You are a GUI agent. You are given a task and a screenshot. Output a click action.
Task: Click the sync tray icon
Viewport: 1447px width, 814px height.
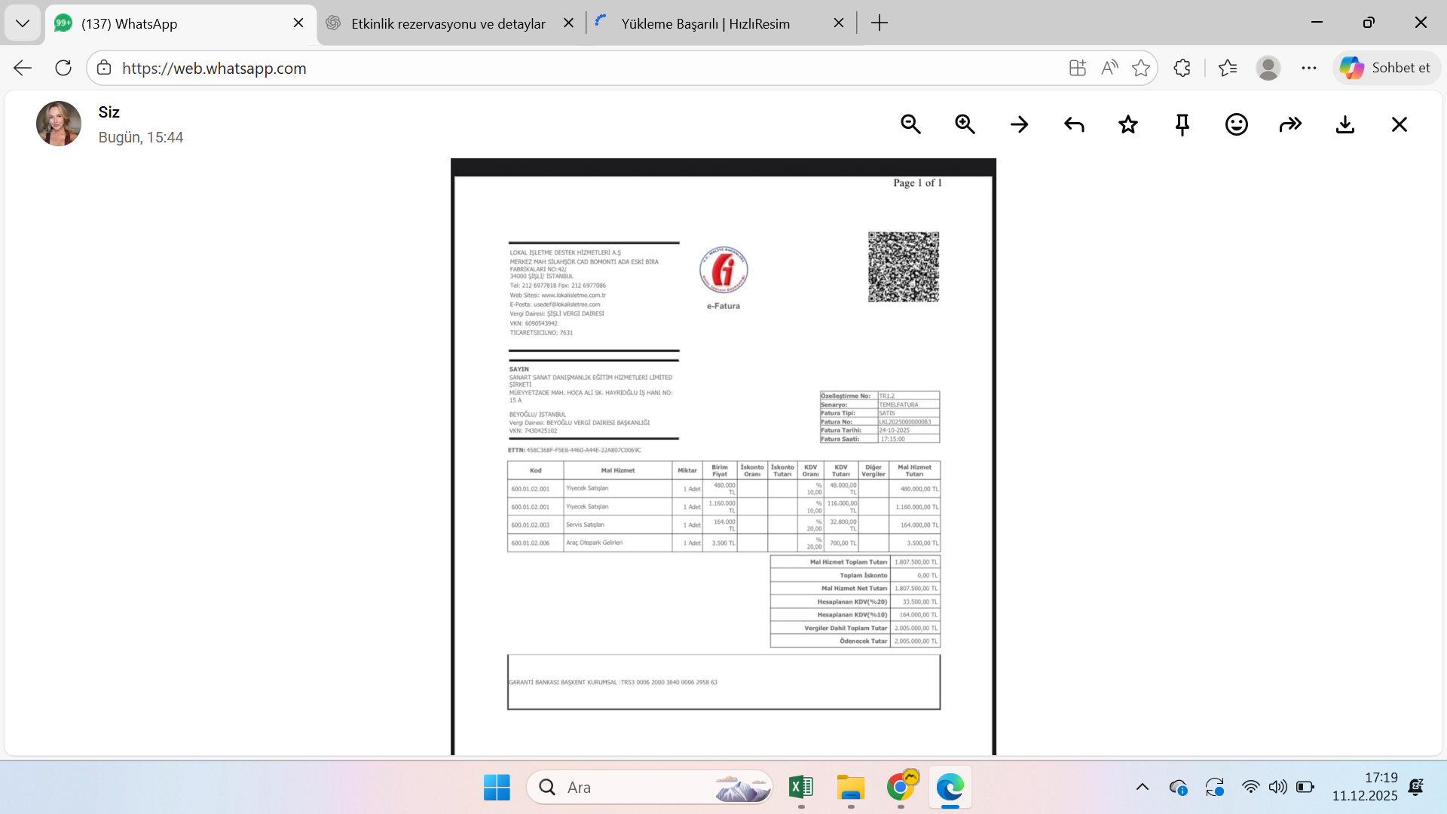(x=1214, y=788)
